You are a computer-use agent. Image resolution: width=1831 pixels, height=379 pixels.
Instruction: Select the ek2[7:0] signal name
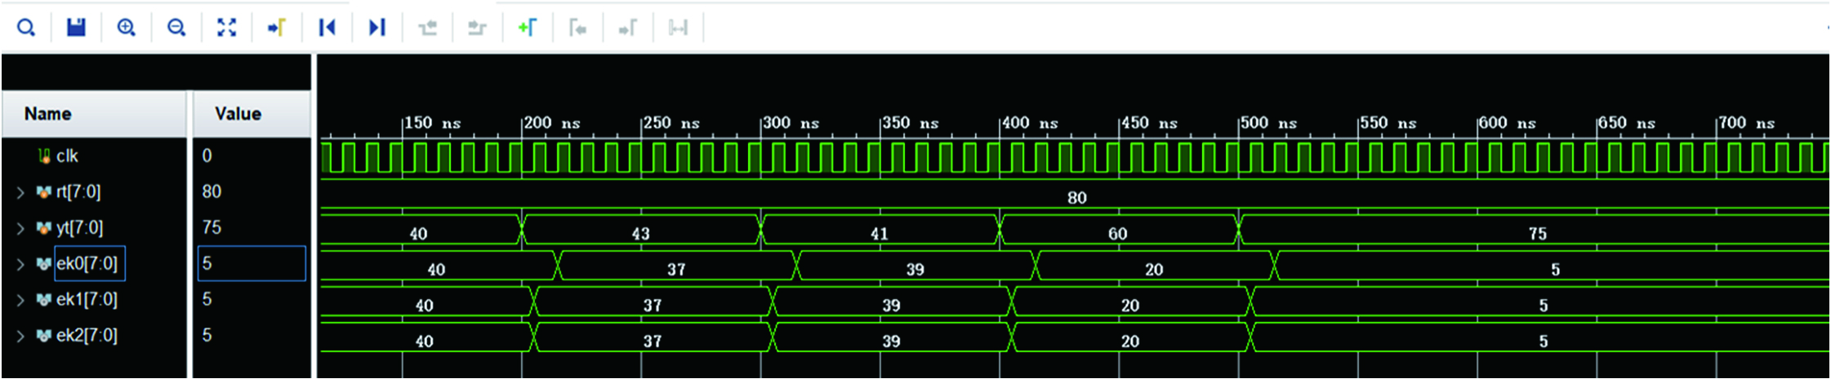pos(87,336)
